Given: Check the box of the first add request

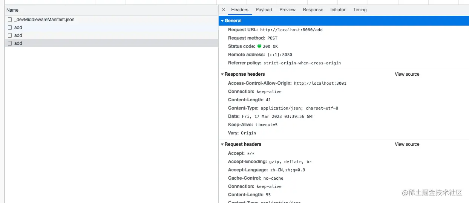Looking at the screenshot, I should (10, 27).
